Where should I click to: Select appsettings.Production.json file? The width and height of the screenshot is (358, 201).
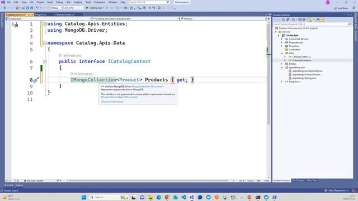(x=306, y=74)
